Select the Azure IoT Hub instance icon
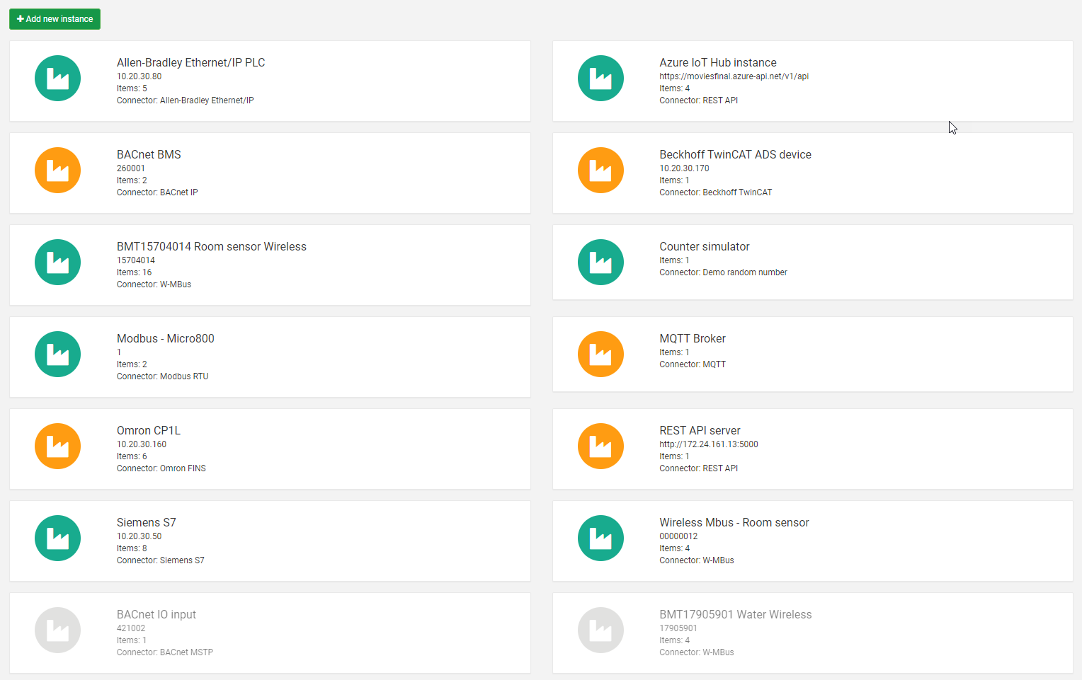Image resolution: width=1082 pixels, height=680 pixels. [x=600, y=78]
